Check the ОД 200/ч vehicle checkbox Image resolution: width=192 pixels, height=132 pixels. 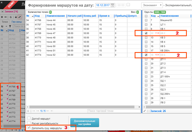tap(146, 94)
